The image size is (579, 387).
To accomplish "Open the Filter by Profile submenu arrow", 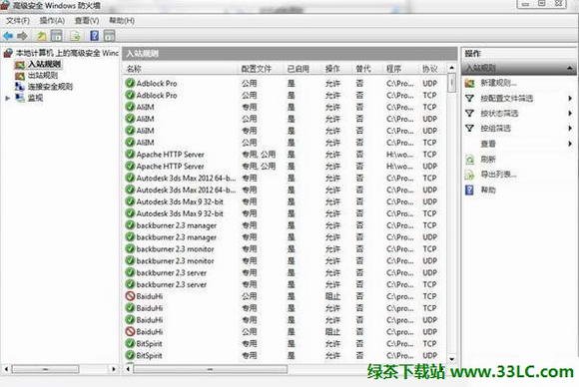I will (570, 98).
